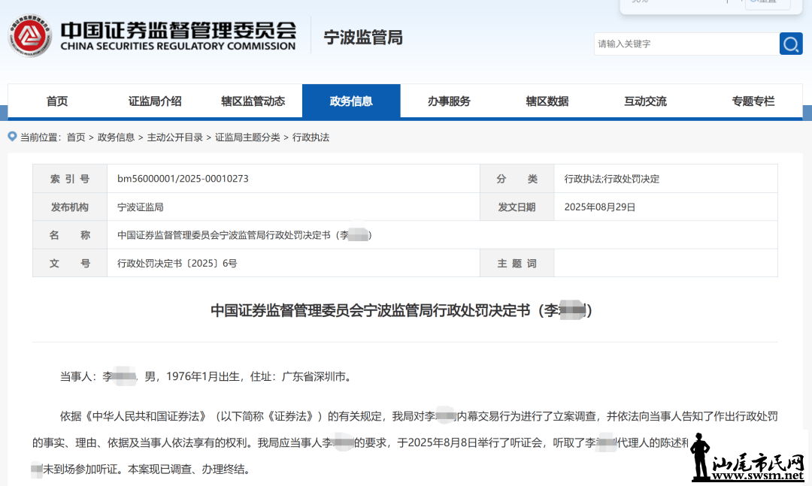Click the location pin icon before 当前位置

12,137
